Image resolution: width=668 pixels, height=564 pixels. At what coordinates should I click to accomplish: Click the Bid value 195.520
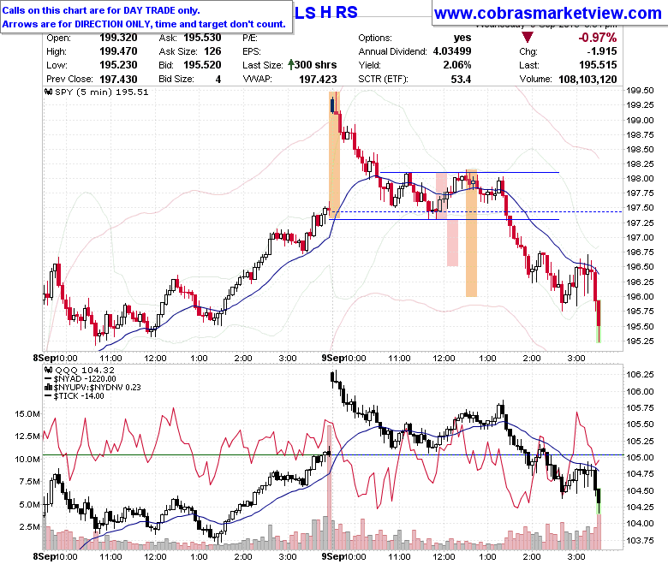point(202,65)
